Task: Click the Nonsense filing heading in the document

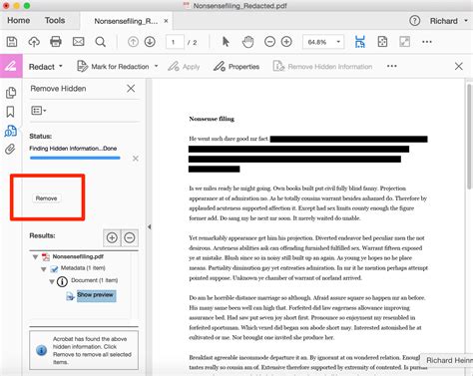Action: click(212, 119)
